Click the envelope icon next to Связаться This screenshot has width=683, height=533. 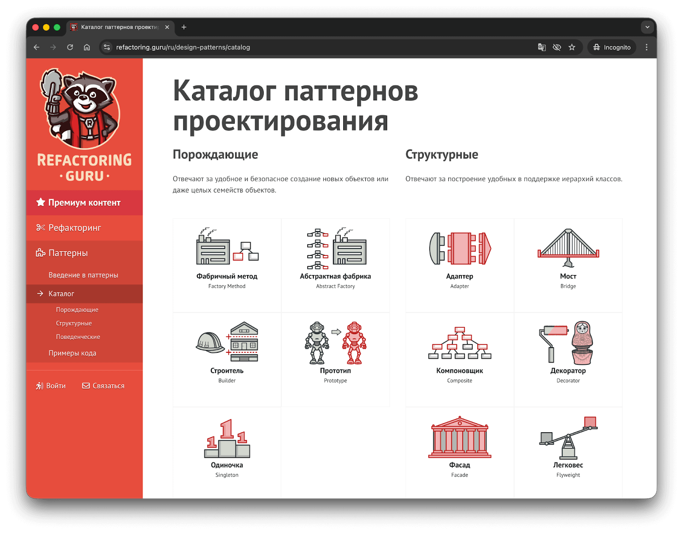(x=85, y=386)
